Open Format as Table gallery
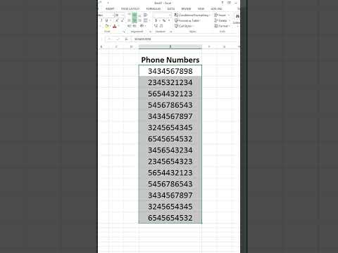The height and width of the screenshot is (253, 338). [187, 20]
